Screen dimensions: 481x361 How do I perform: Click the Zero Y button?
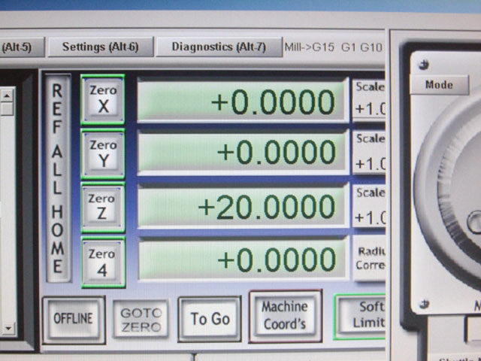(x=103, y=153)
